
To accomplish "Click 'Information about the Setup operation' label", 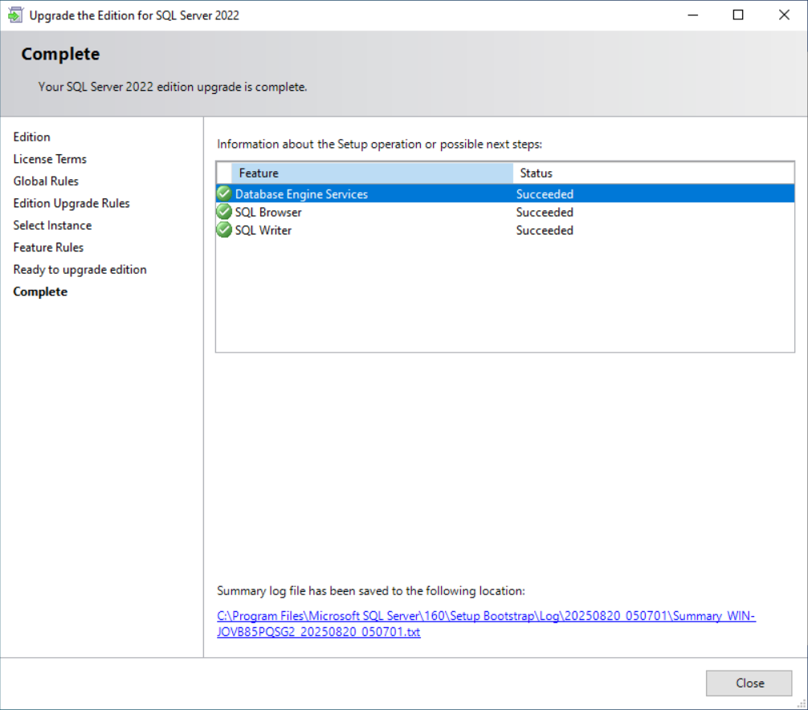I will (379, 145).
